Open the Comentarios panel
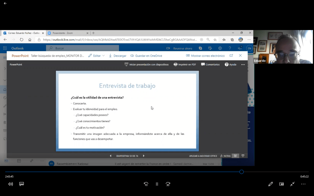 [x=210, y=65]
